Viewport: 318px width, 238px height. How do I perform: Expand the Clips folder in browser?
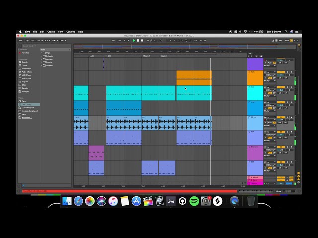[41, 53]
